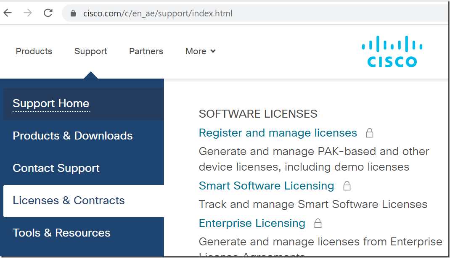The width and height of the screenshot is (450, 258).
Task: Click the lock icon beside Smart Software Licensing
Action: click(347, 186)
